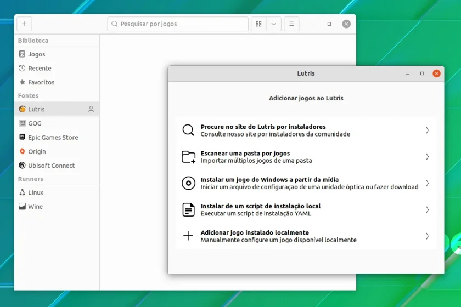Expand the chevron for 'Adicionar jogo instalado localmente'

(x=427, y=236)
